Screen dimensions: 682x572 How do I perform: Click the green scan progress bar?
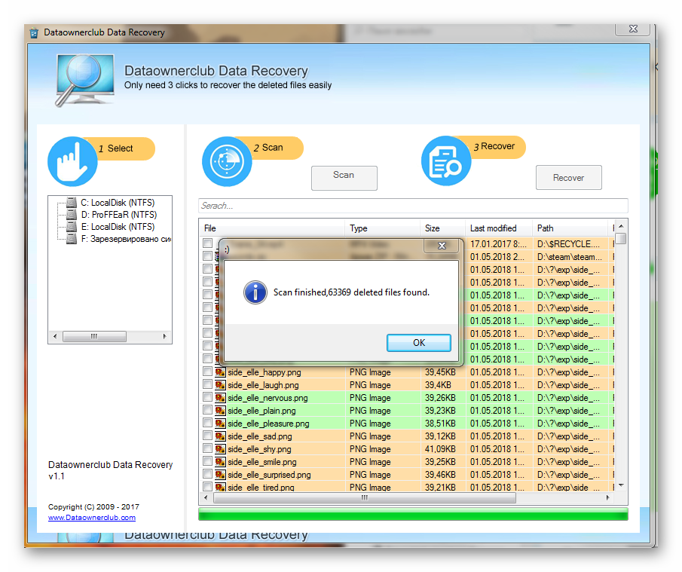[x=413, y=514]
